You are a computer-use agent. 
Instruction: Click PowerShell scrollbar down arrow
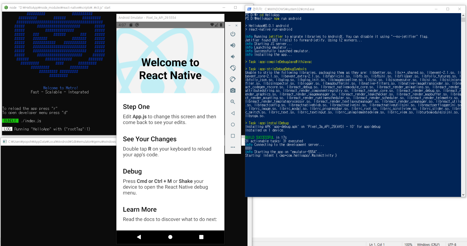tap(463, 195)
